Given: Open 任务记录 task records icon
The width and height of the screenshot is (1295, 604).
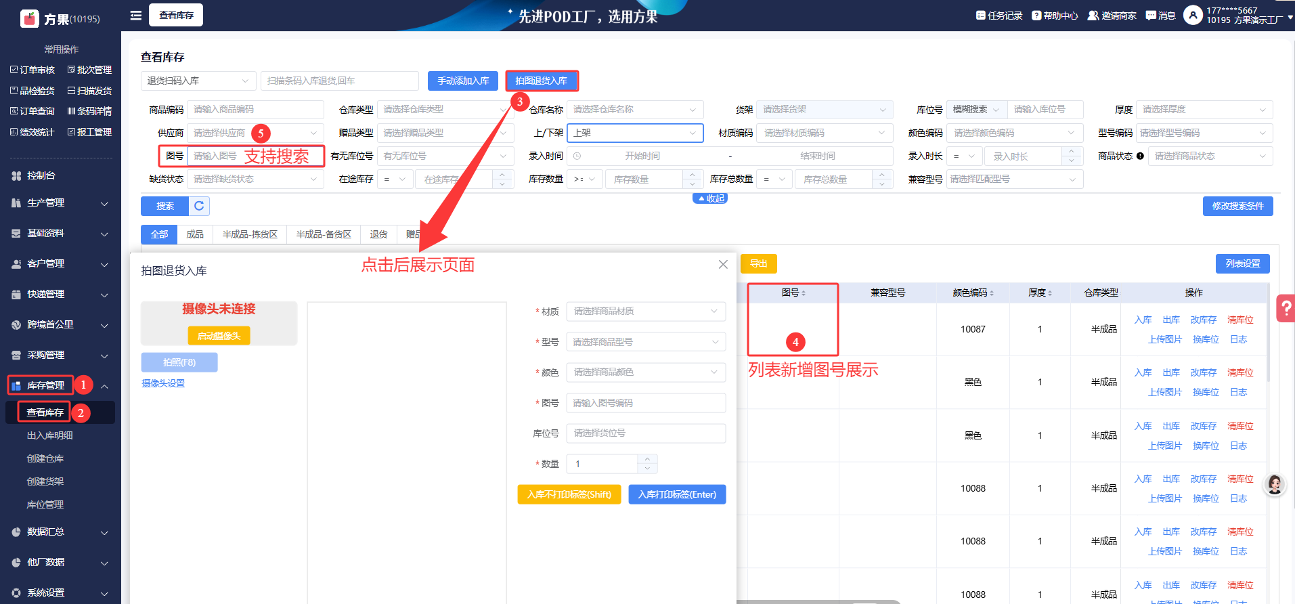Looking at the screenshot, I should 980,16.
